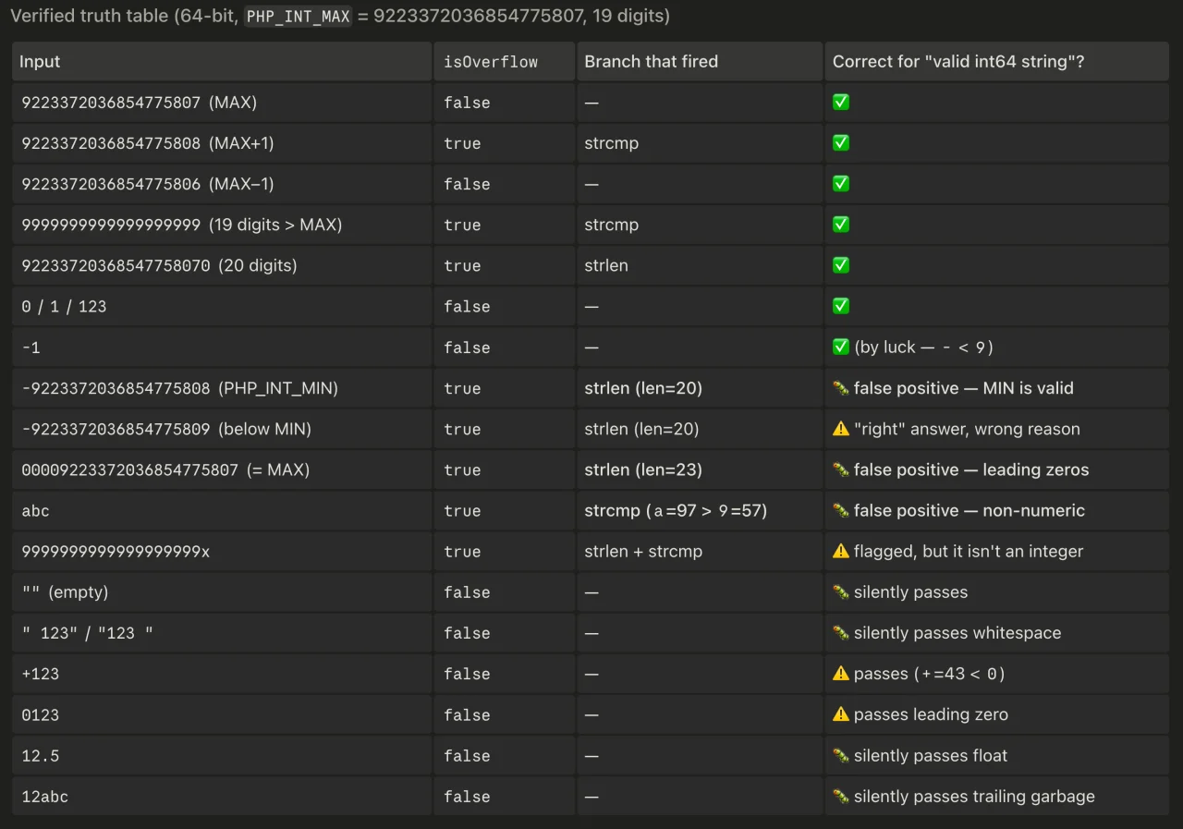
Task: Click the "abc" input cell
Action: pos(222,510)
